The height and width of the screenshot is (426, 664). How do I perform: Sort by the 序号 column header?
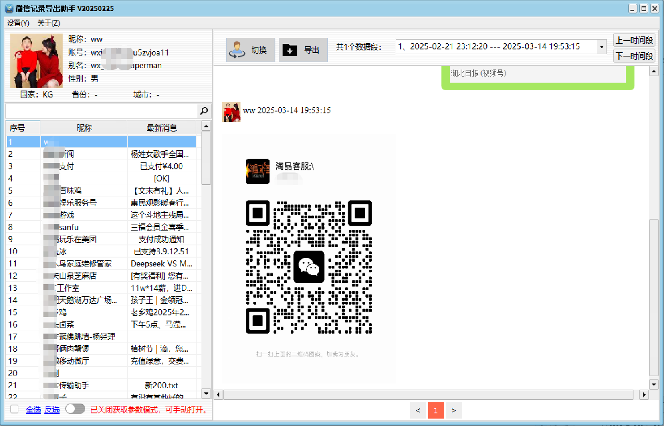pos(23,128)
